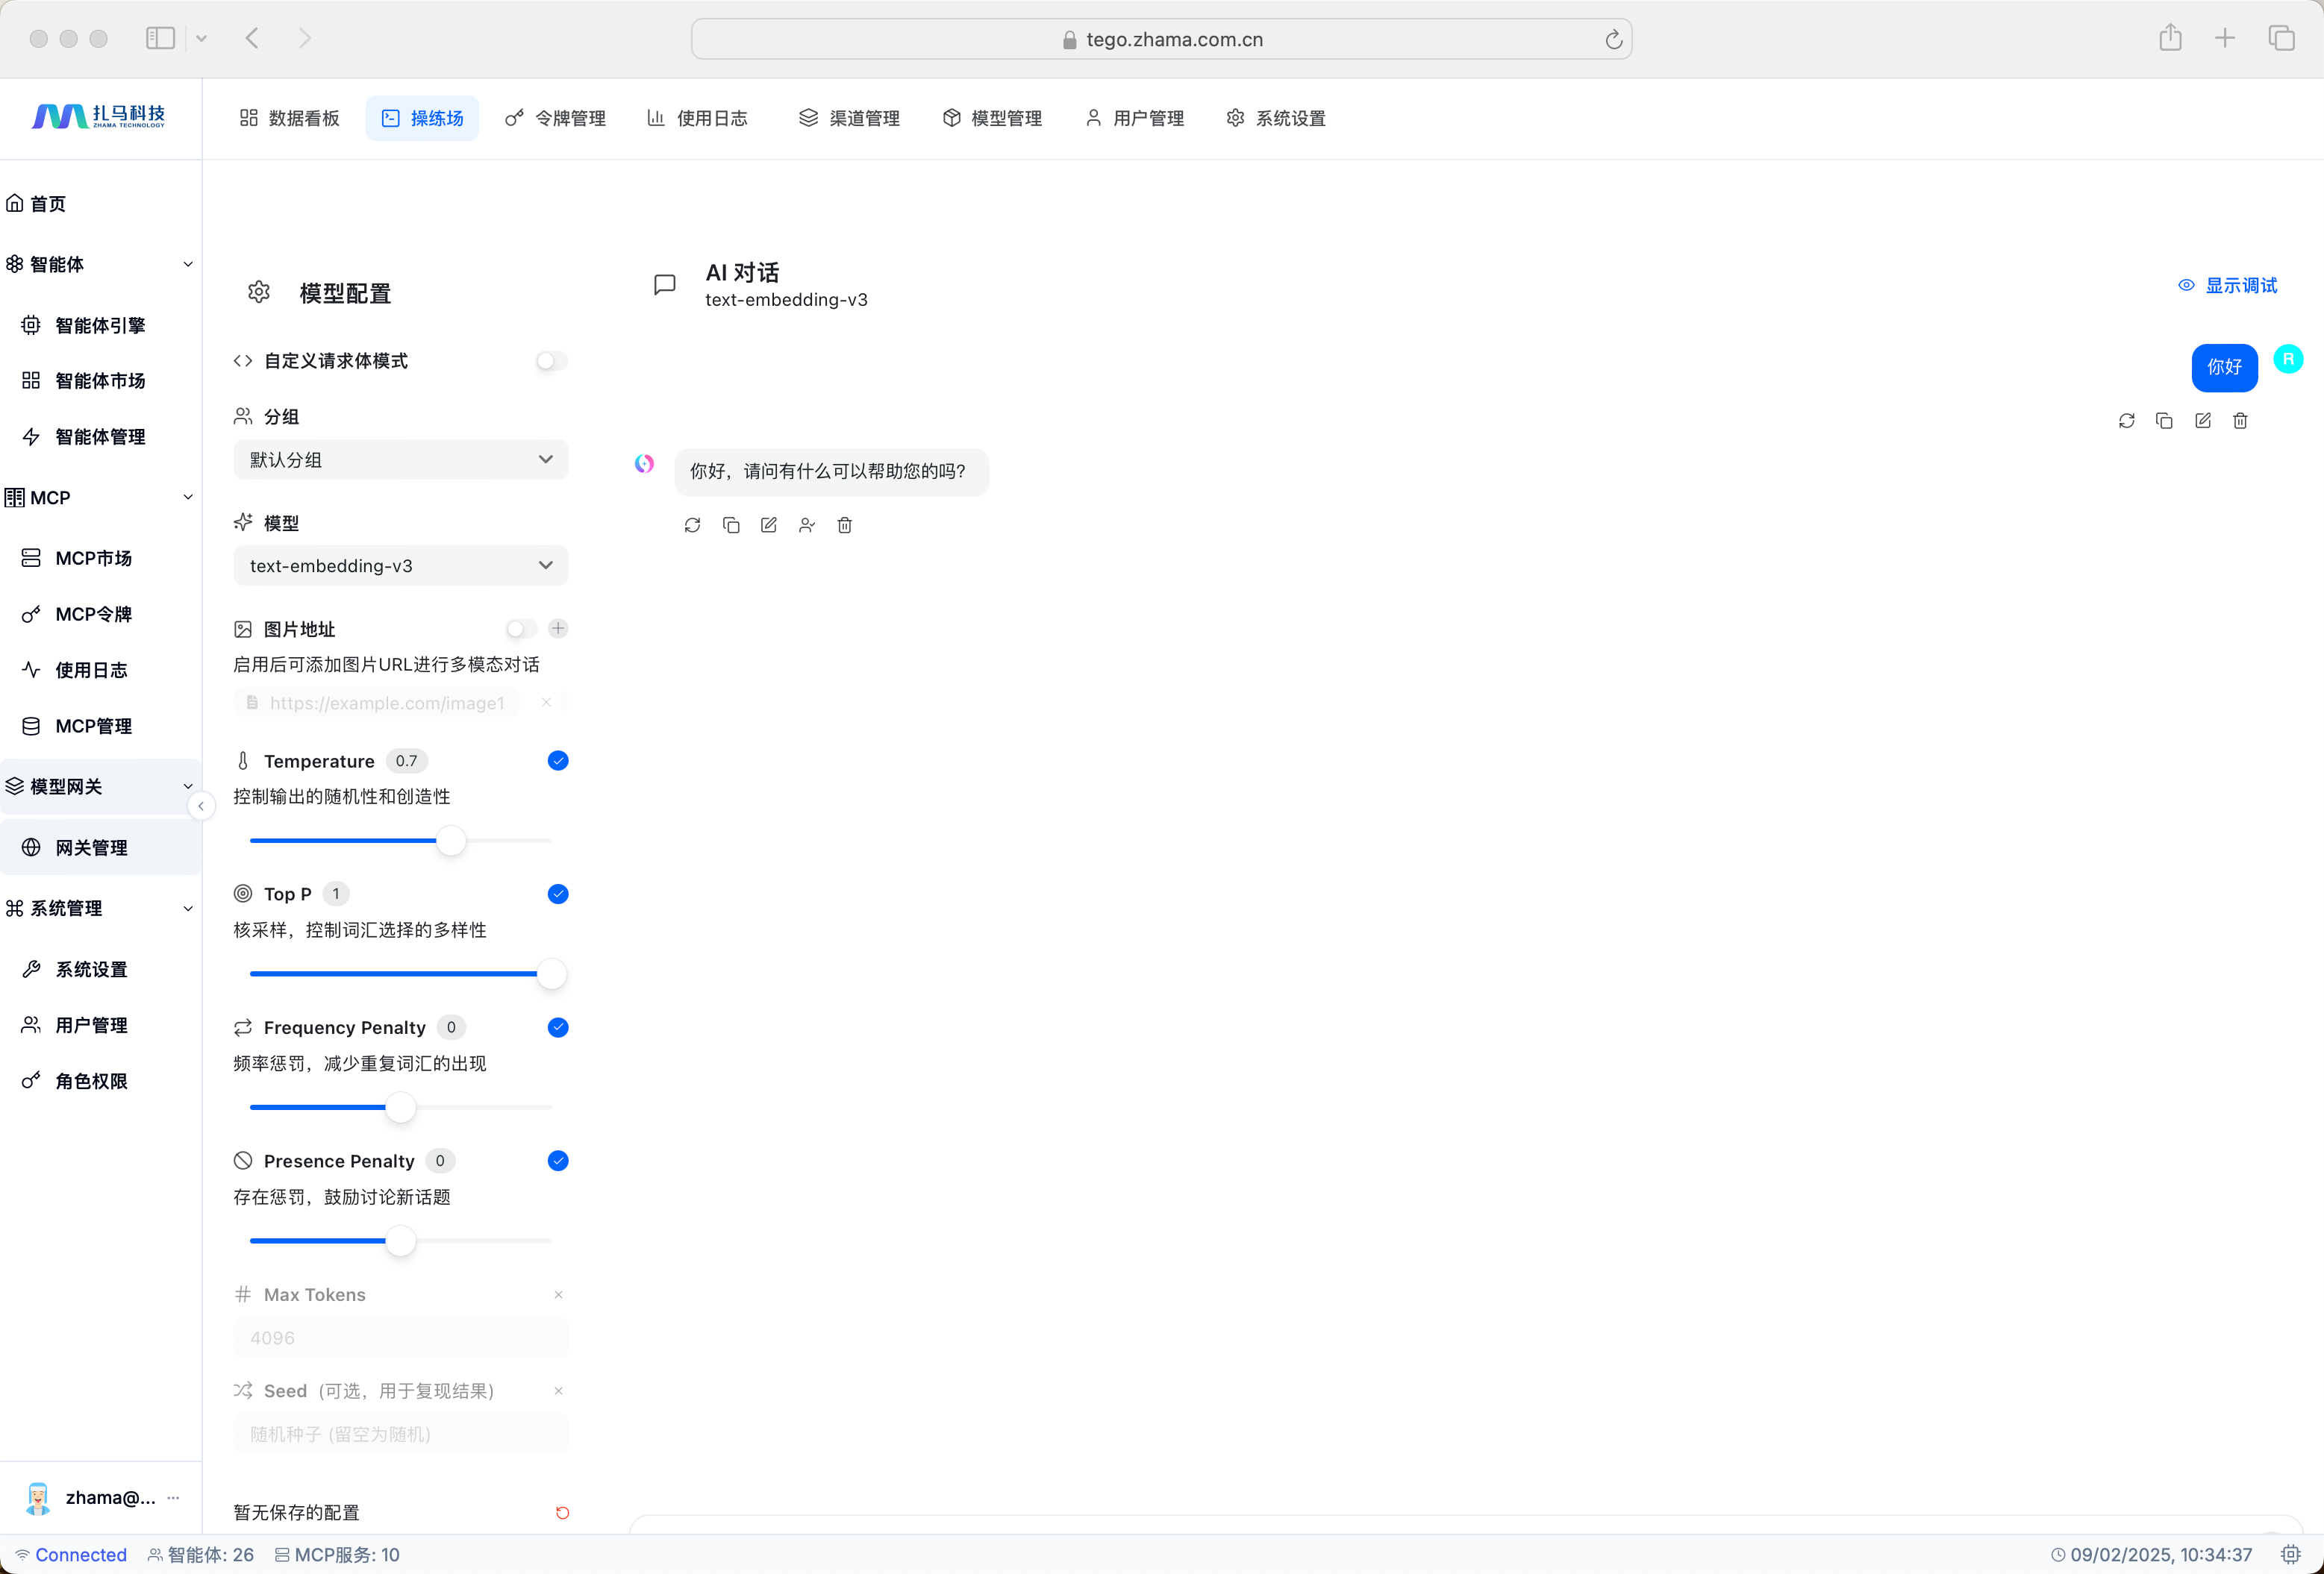Screen dimensions: 2324x1574
Task: Copy the AI response message
Action: click(x=731, y=526)
